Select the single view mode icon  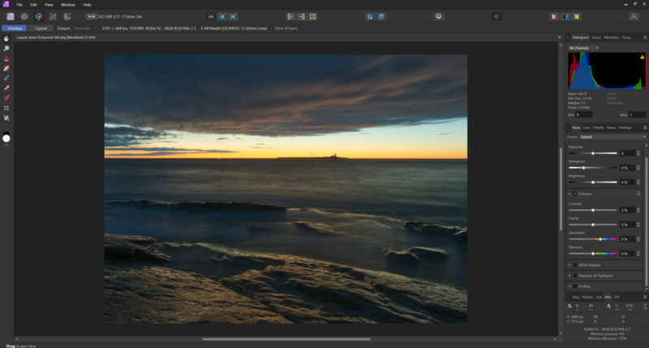click(211, 16)
